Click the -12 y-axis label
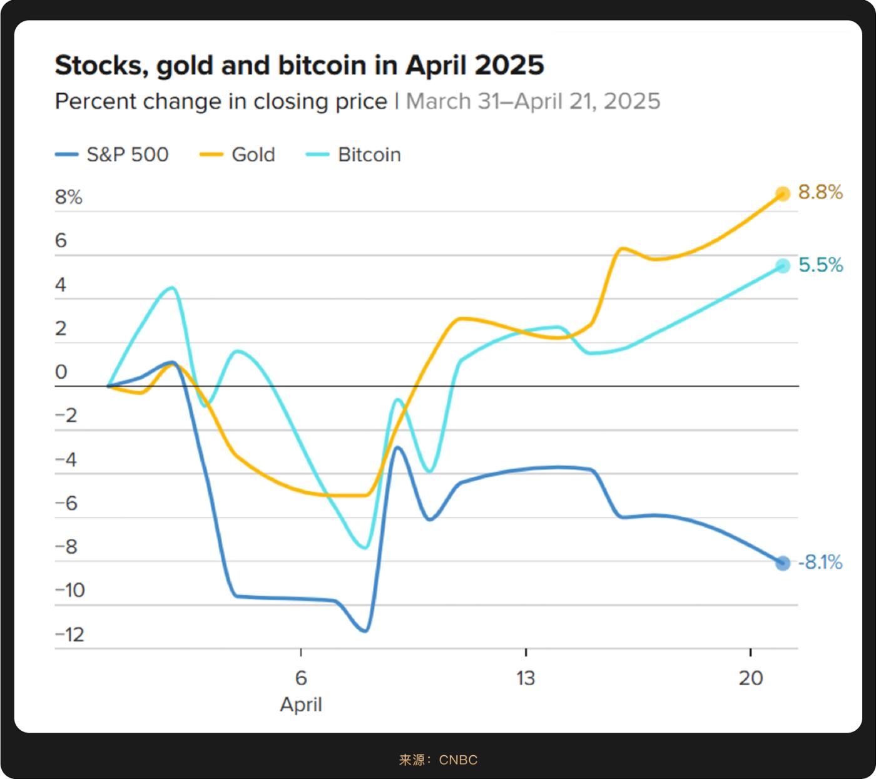Viewport: 876px width, 779px height. coord(69,634)
